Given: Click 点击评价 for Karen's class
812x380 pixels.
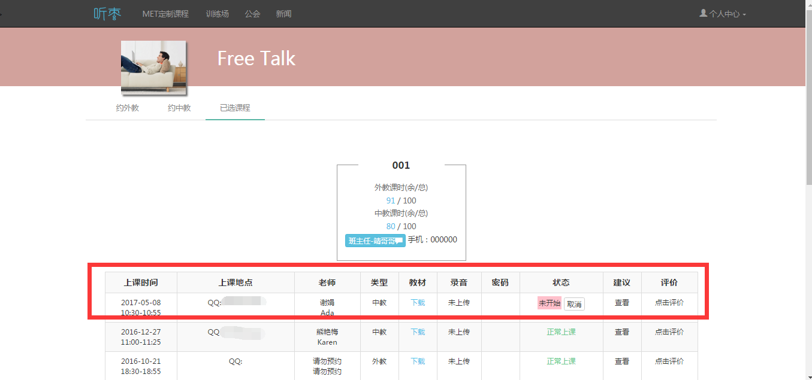Looking at the screenshot, I should (669, 332).
